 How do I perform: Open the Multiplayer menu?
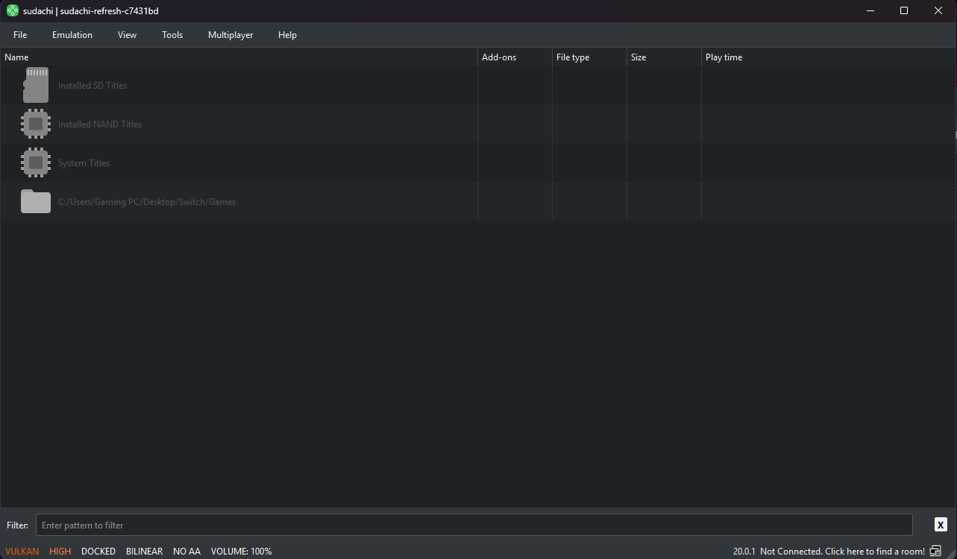[x=230, y=35]
